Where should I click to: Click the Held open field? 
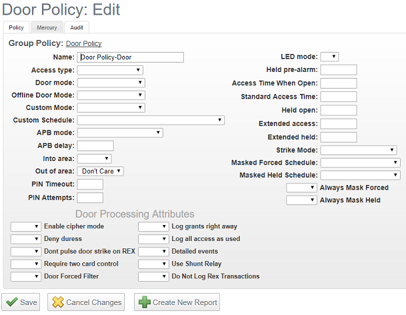coord(339,110)
